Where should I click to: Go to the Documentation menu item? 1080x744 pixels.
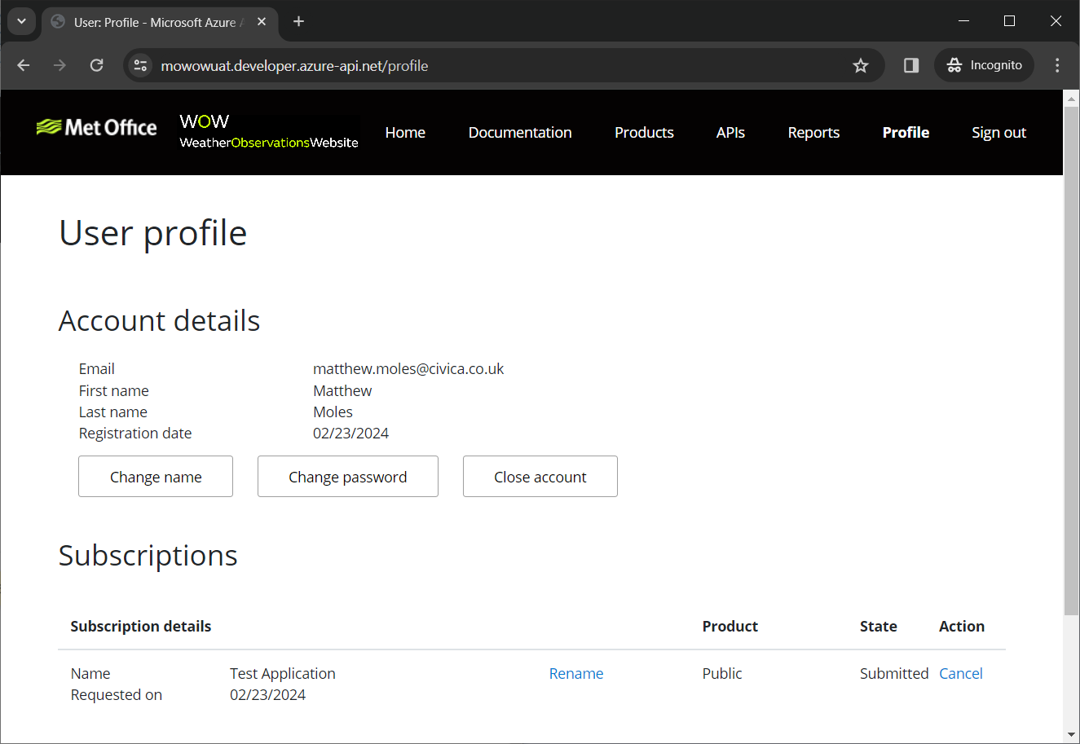click(519, 132)
